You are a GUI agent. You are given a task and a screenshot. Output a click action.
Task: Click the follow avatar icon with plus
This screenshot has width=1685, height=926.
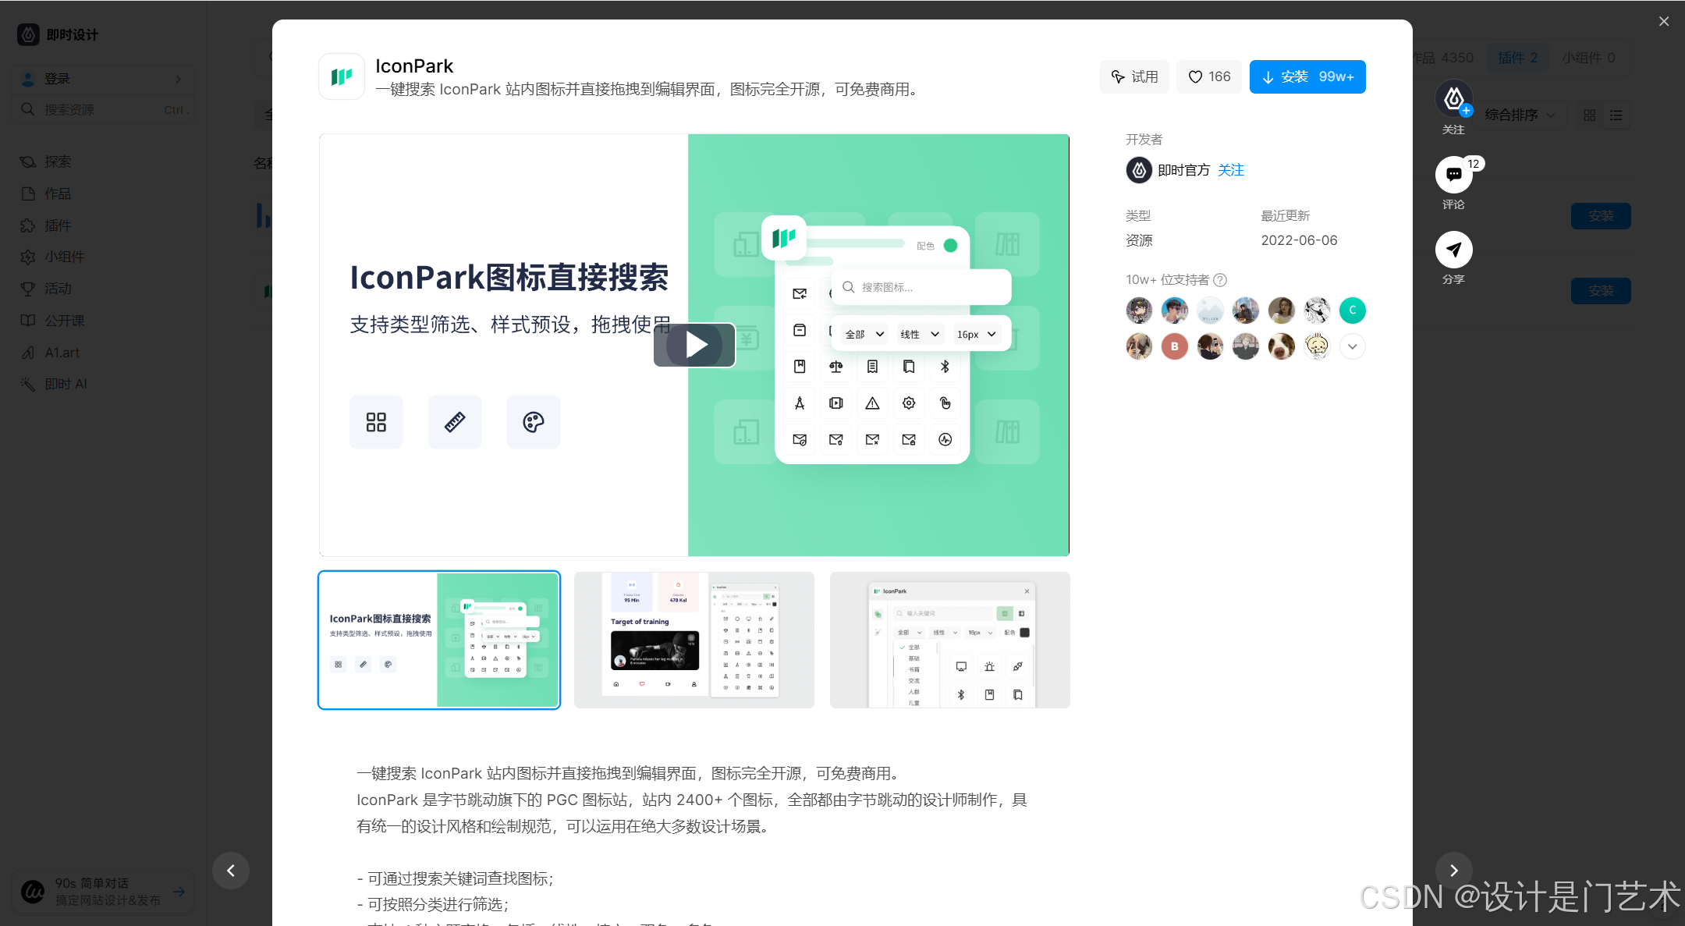1453,100
